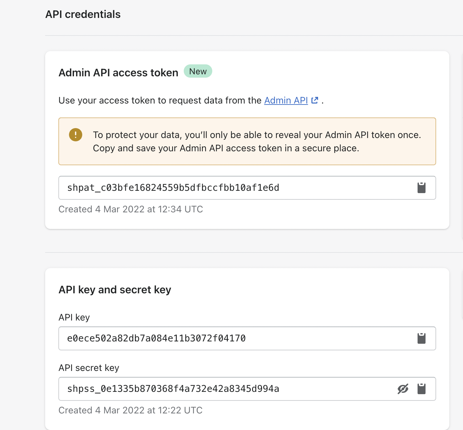The image size is (463, 430).
Task: Copy the API secret key to clipboard
Action: [421, 389]
